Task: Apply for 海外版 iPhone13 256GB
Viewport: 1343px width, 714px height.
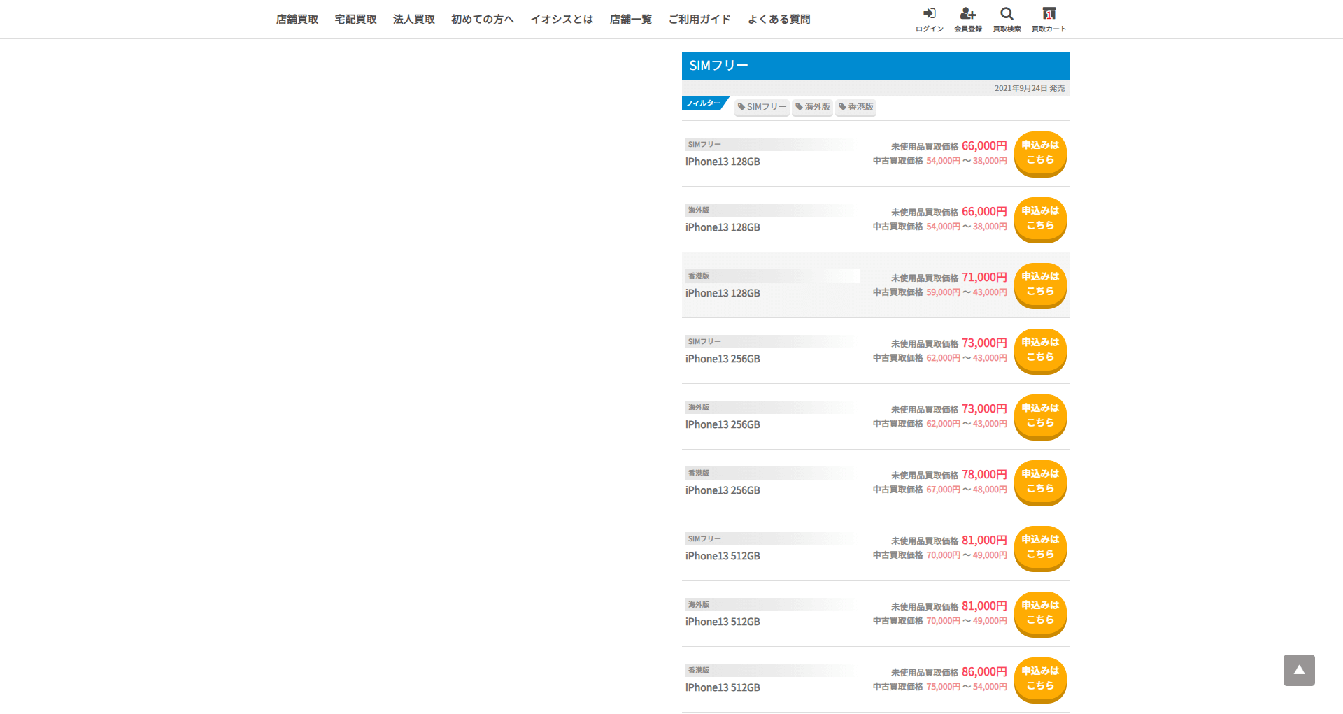Action: coord(1040,416)
